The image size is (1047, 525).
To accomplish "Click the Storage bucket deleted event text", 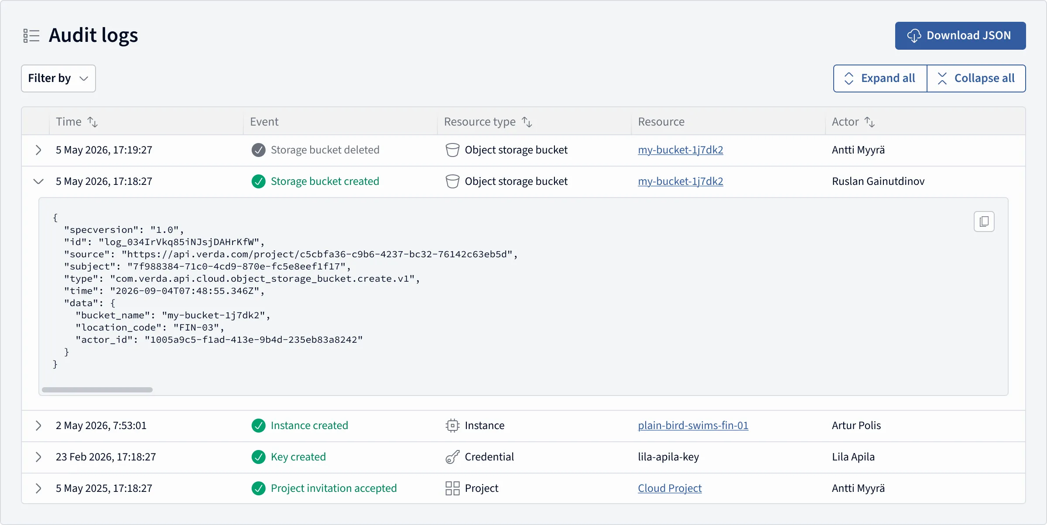I will coord(325,150).
